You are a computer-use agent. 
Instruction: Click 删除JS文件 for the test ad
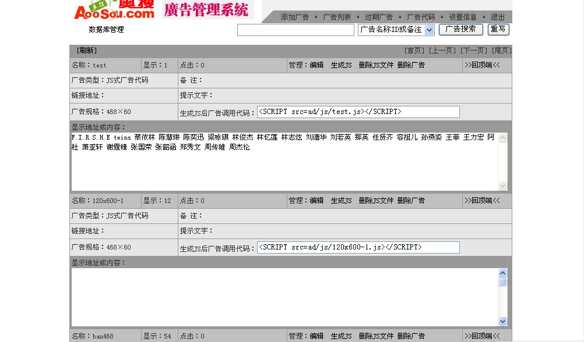tap(376, 65)
